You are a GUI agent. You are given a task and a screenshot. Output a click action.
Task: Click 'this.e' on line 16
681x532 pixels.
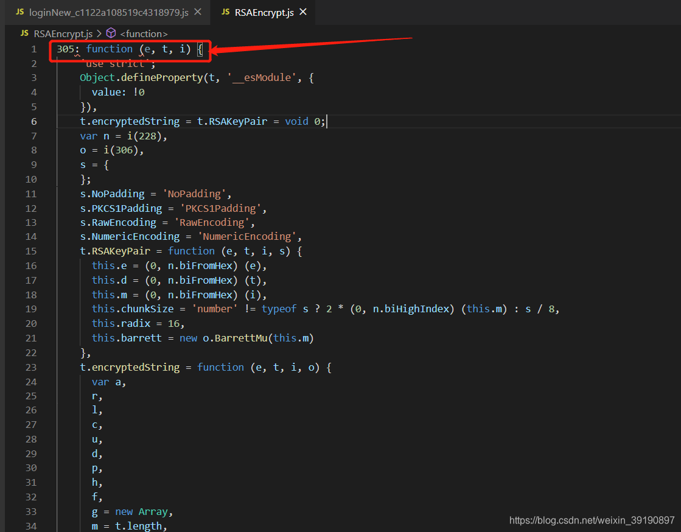pos(109,266)
